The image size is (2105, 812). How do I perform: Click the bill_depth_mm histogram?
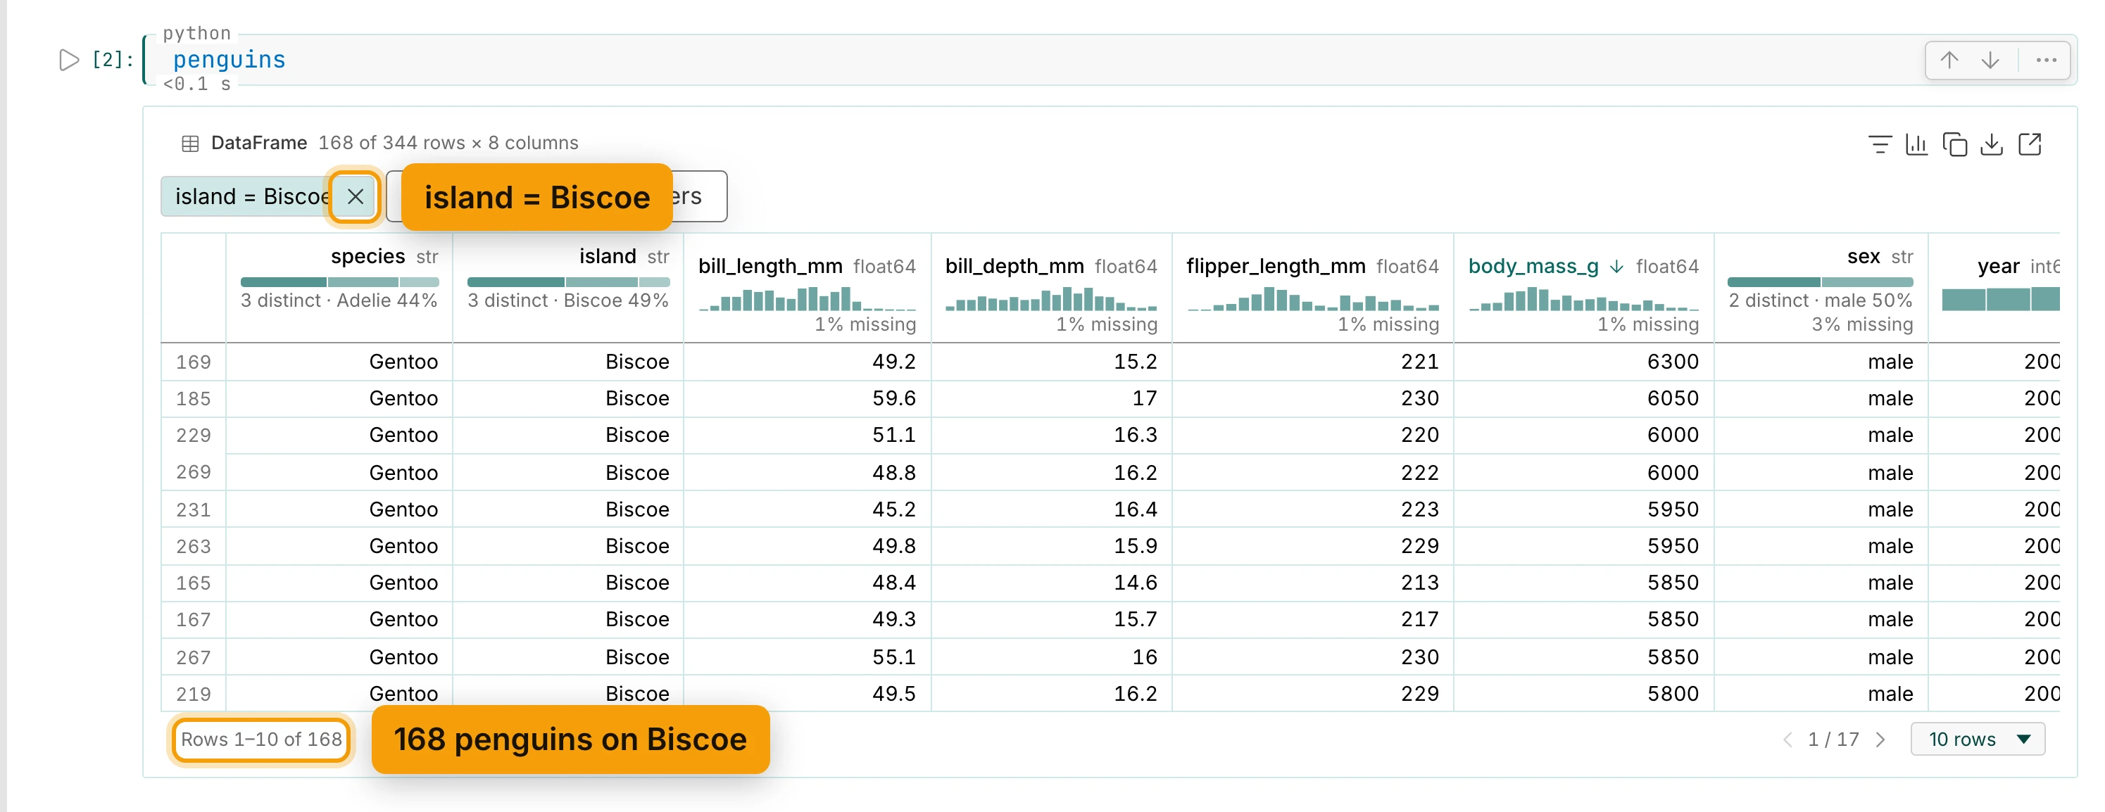pos(1051,299)
